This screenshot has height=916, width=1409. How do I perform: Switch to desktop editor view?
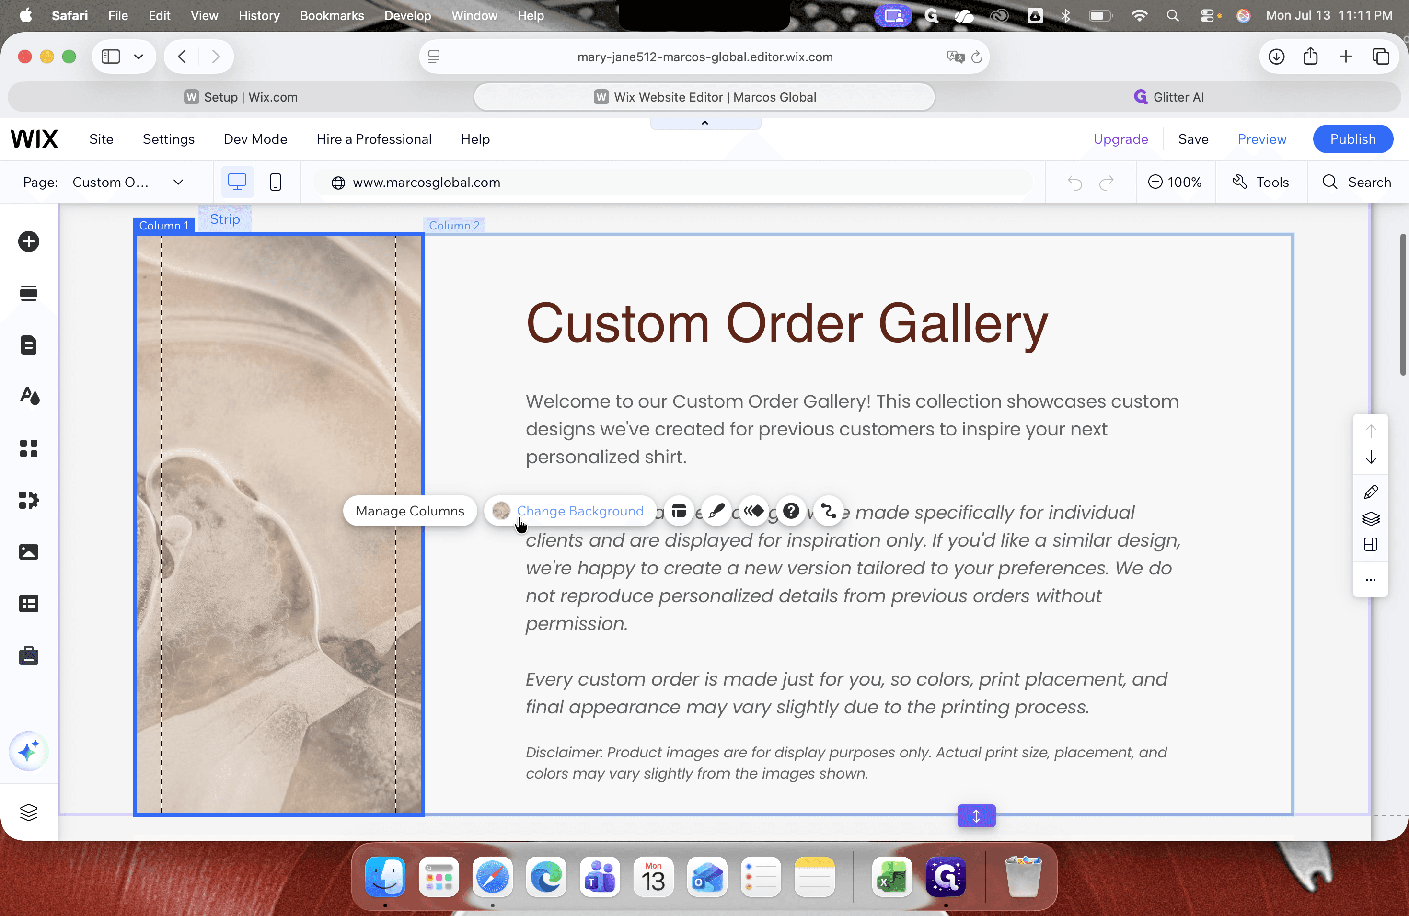237,182
